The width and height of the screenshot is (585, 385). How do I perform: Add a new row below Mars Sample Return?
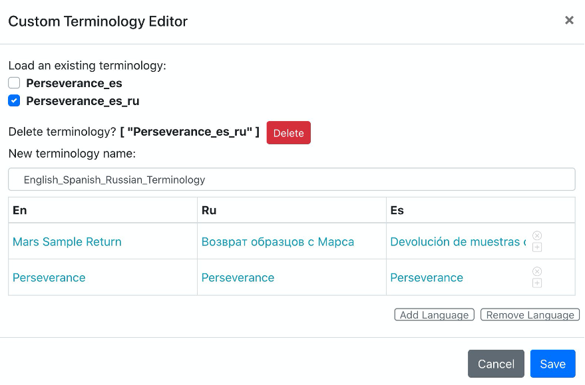pos(537,247)
